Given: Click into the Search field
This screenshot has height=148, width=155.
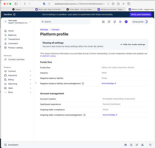Looking at the screenshot, I should coord(65,22).
